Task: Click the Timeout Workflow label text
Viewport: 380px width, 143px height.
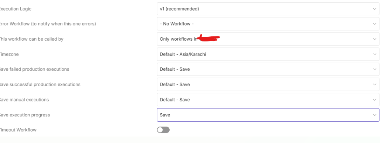Action: pyautogui.click(x=18, y=130)
